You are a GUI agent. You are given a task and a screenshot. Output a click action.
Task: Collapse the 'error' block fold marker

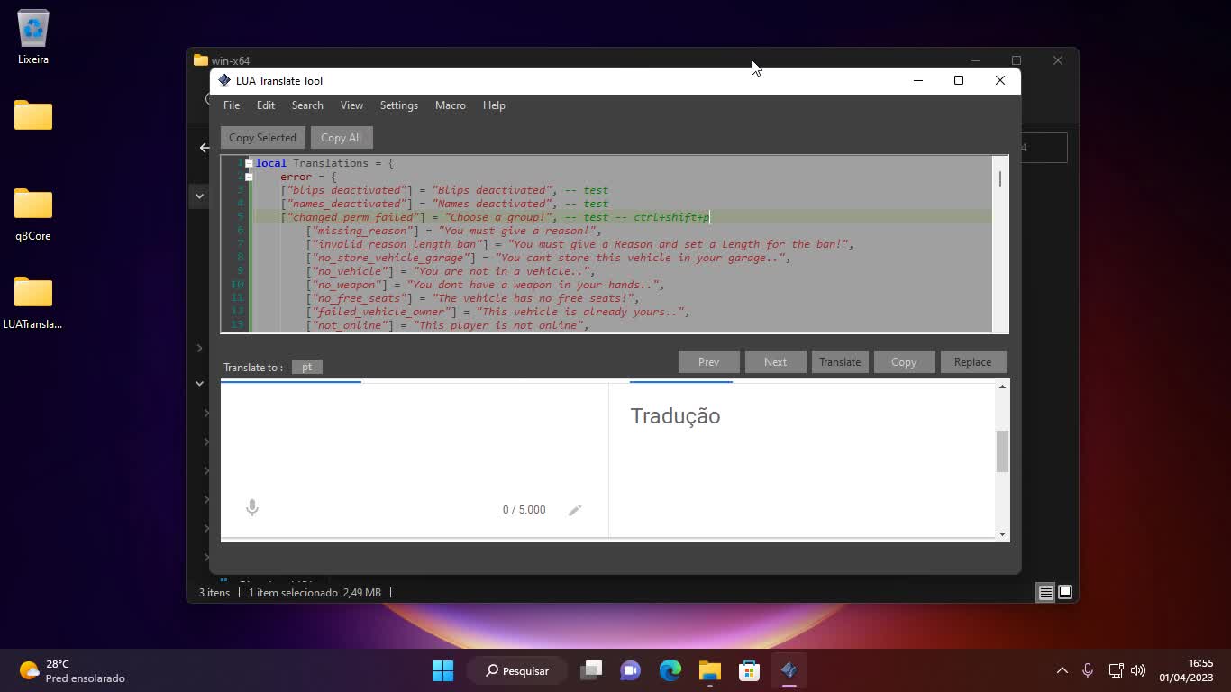click(x=249, y=177)
